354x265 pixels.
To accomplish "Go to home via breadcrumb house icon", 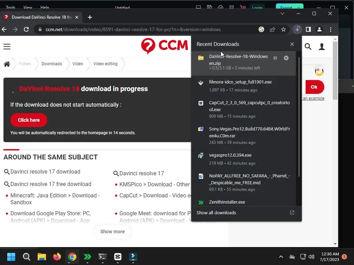I will pos(7,64).
